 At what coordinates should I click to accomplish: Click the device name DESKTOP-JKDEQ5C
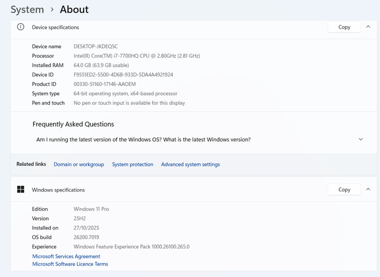click(x=96, y=46)
